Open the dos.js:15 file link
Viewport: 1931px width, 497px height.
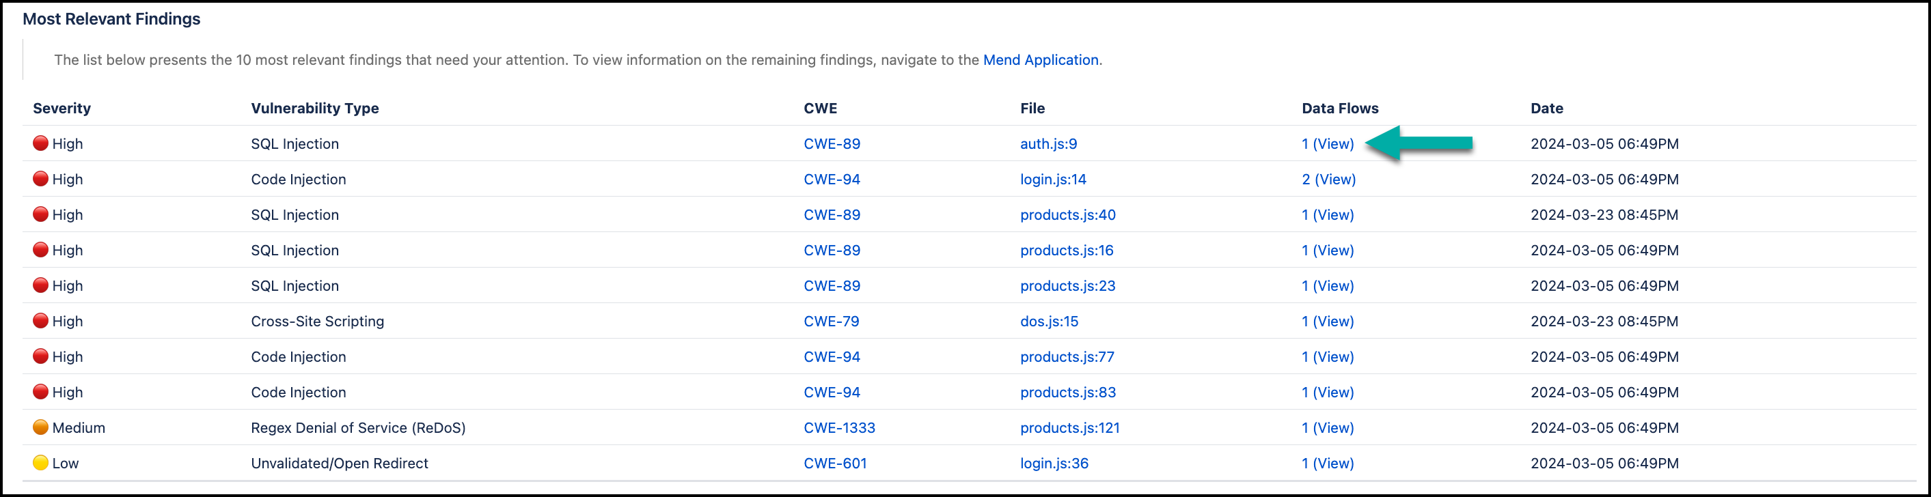pyautogui.click(x=1049, y=322)
